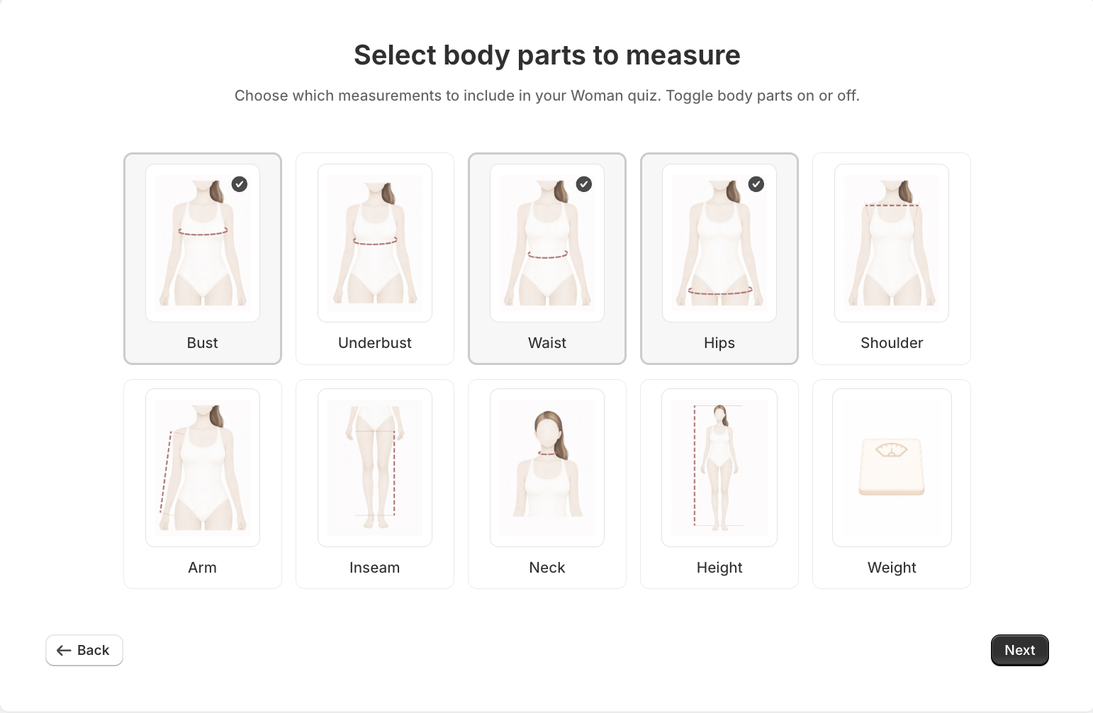Image resolution: width=1093 pixels, height=713 pixels.
Task: Select the Shoulder measurement icon
Action: pyautogui.click(x=891, y=242)
